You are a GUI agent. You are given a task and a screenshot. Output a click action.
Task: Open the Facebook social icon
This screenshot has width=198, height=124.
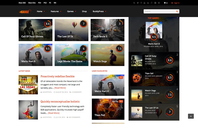tap(141, 3)
